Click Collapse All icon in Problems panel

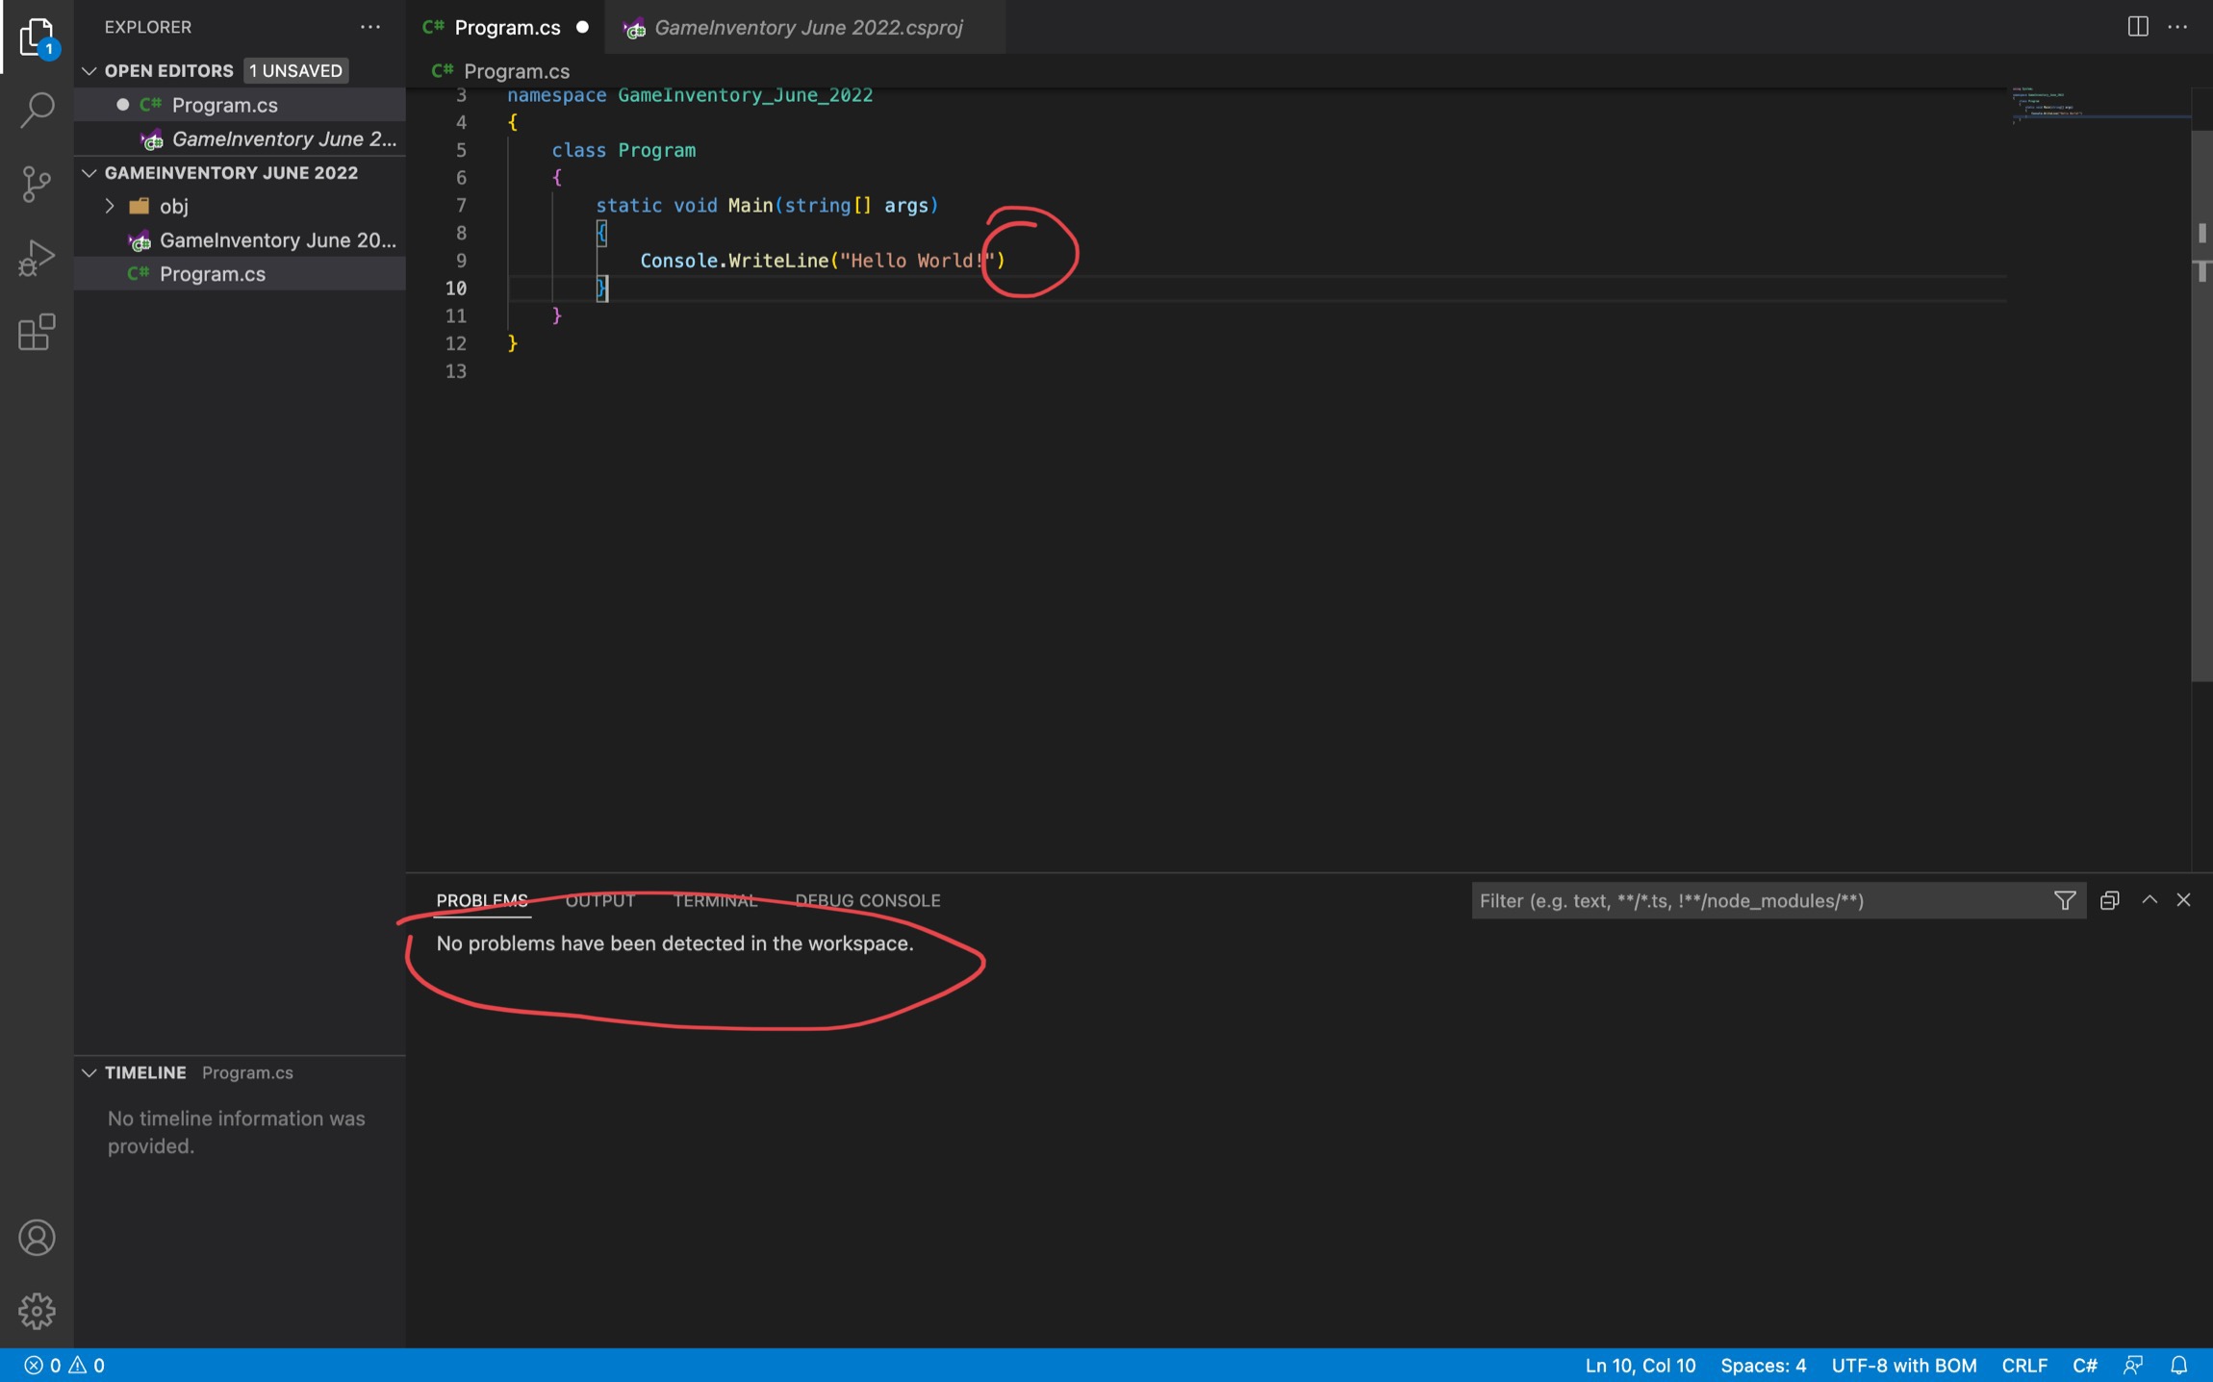[2109, 900]
